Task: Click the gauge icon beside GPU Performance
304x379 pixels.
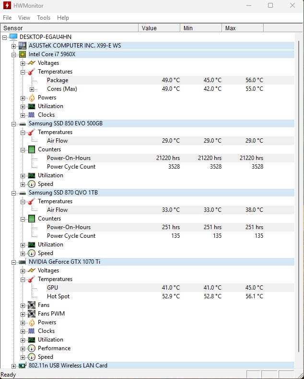Action: pos(32,348)
